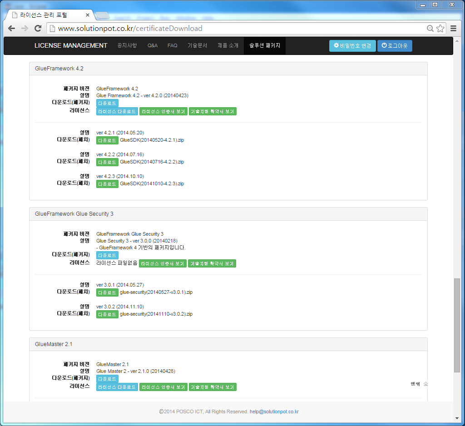Click the GlueFramework Glue Security 3 heading
Screen dimensions: 465x426
pyautogui.click(x=228, y=214)
